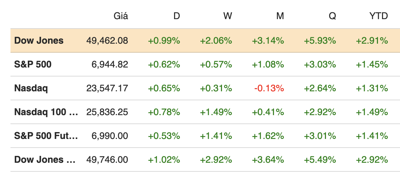Viewport: 400px width, 179px height.
Task: Click the 6,990.00 S&P 500 futures price
Action: pyautogui.click(x=110, y=136)
